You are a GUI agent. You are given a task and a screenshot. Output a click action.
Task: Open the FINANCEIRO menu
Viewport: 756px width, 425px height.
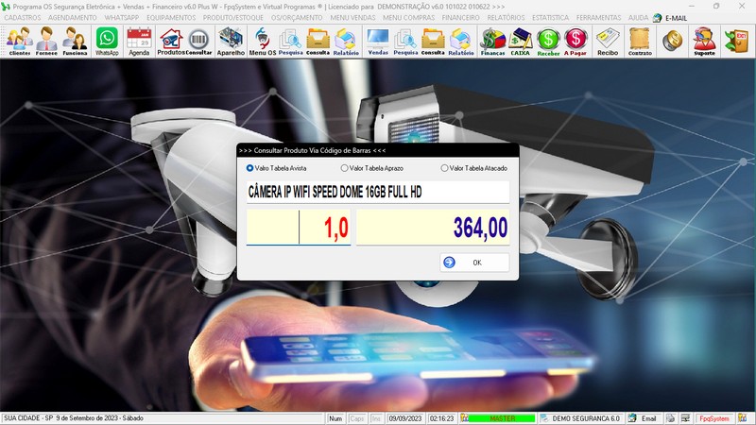click(460, 17)
